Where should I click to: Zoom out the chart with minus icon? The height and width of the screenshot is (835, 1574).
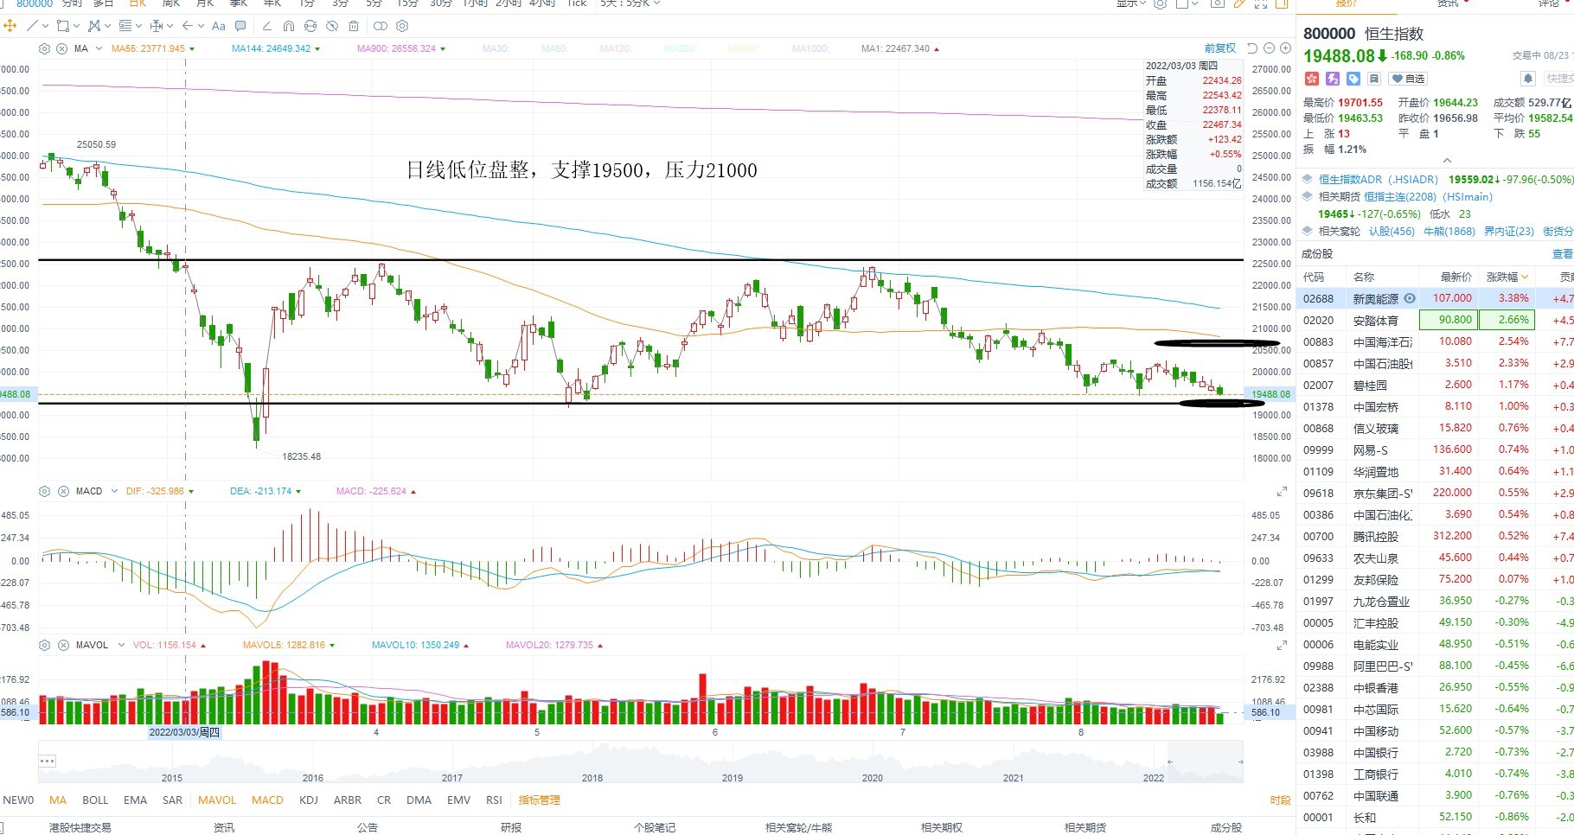[1269, 48]
